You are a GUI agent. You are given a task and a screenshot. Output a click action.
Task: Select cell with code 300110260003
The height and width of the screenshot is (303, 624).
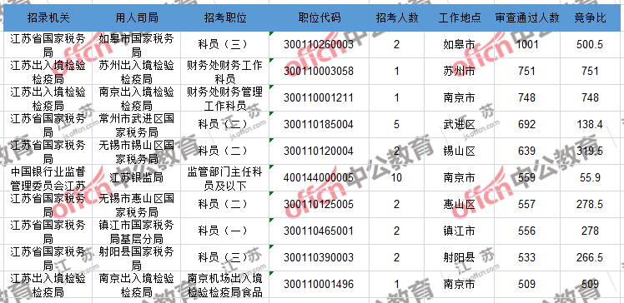point(319,44)
